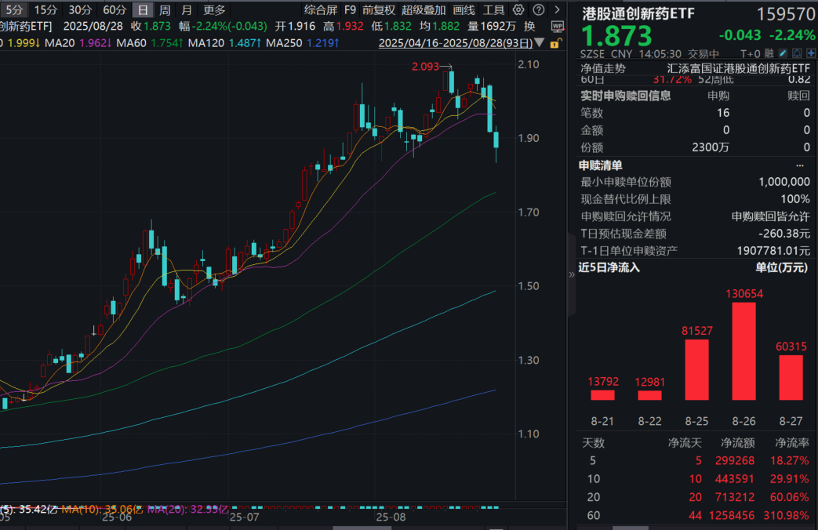Open settings via the gear icon

(x=518, y=10)
